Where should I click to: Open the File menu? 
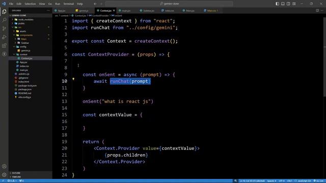[11, 4]
